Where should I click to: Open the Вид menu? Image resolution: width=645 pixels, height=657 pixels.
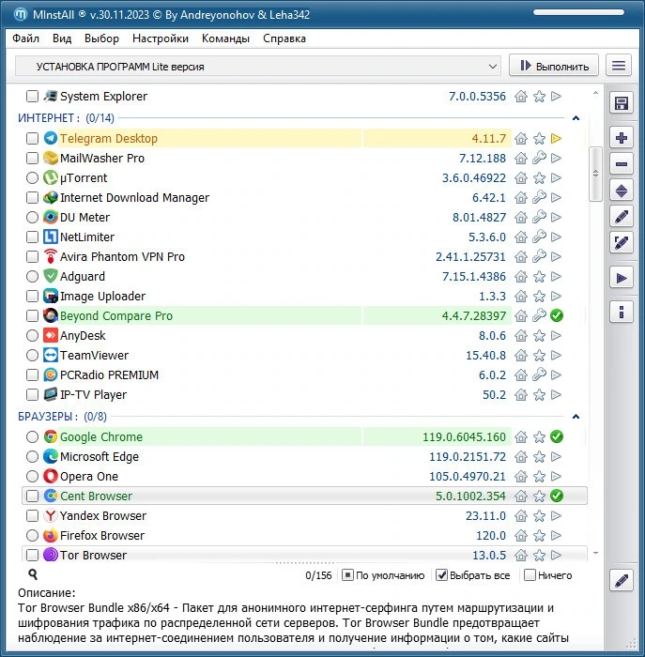tap(62, 38)
